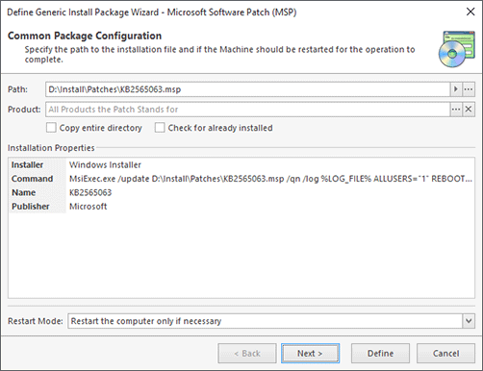The width and height of the screenshot is (483, 371).
Task: Click the KB2565063 name value
Action: coord(90,192)
